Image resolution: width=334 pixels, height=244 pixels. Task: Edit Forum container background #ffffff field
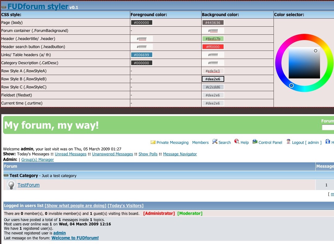[213, 31]
